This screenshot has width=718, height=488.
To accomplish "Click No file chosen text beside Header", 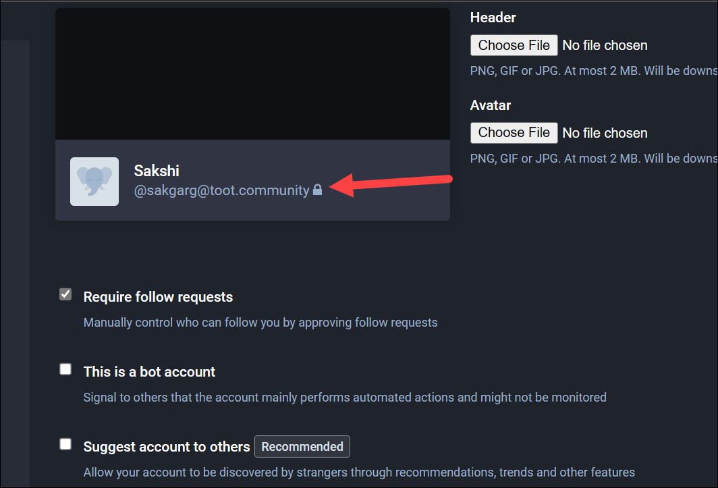I will [x=605, y=45].
